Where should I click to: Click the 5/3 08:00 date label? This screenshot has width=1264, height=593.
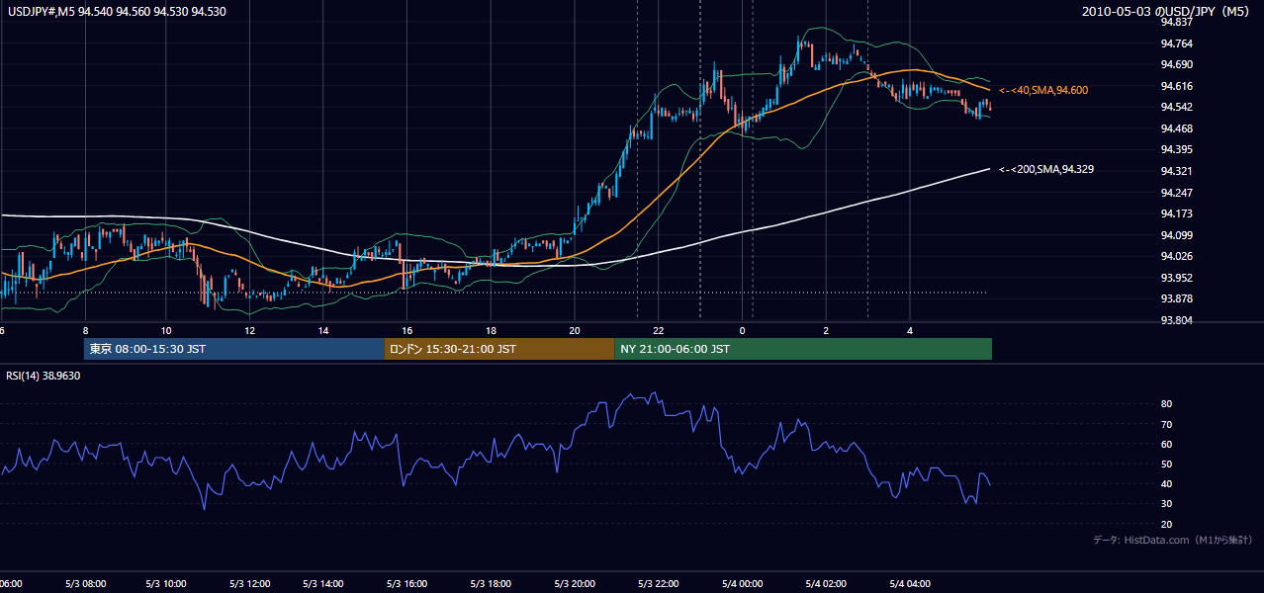pos(85,584)
